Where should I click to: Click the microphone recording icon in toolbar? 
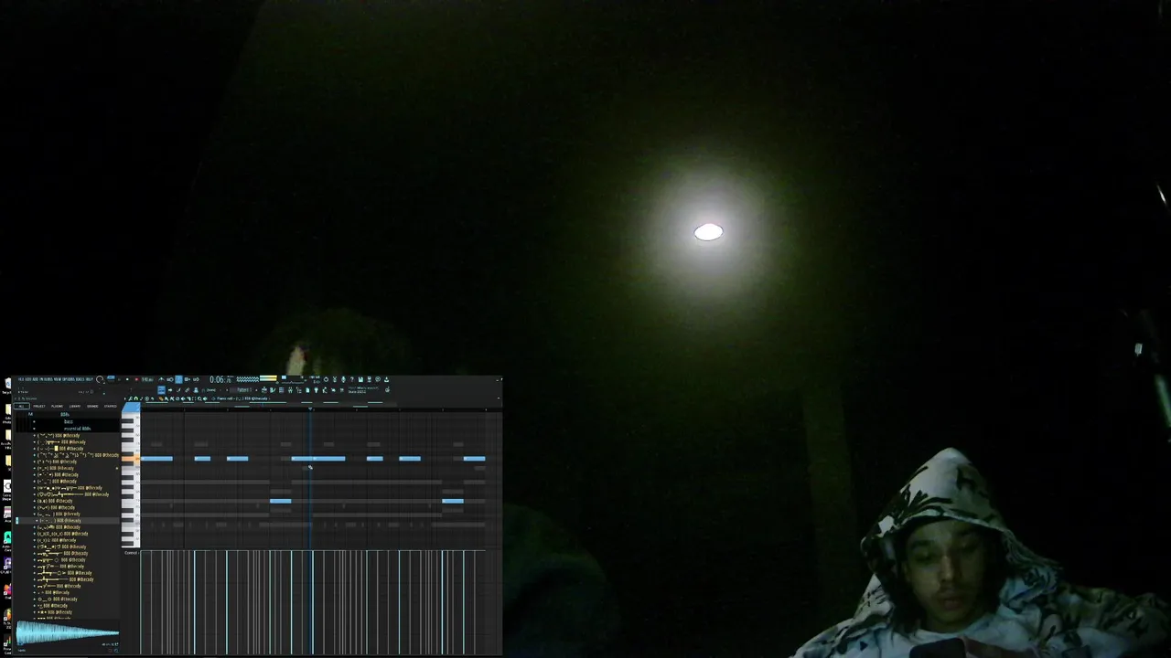[343, 379]
